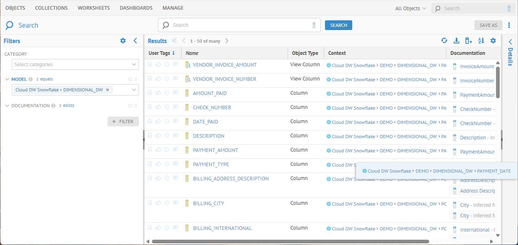Image resolution: width=518 pixels, height=245 pixels.
Task: Open the Filters panel settings gear
Action: pyautogui.click(x=123, y=41)
